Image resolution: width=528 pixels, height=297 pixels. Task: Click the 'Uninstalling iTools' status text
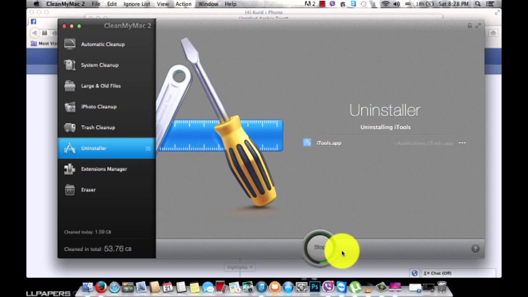tap(385, 127)
